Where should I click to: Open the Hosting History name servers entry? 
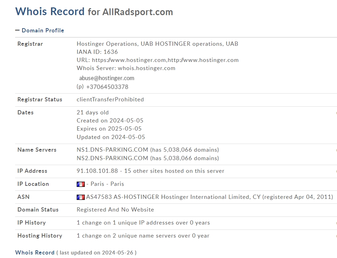[x=143, y=235]
